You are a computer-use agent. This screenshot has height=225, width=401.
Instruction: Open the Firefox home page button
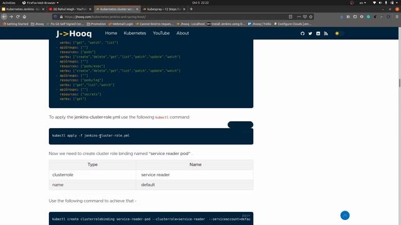(24, 17)
